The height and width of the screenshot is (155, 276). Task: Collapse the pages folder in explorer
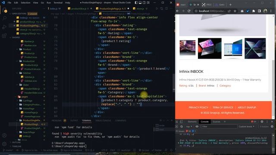click(x=25, y=96)
